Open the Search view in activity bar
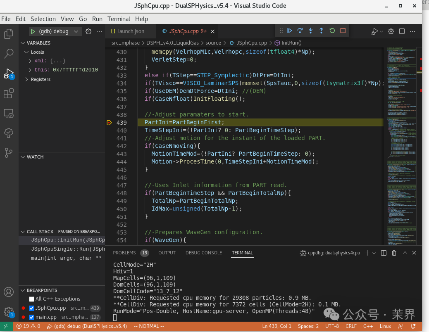Screen dimensions: 429x332 [x=9, y=54]
